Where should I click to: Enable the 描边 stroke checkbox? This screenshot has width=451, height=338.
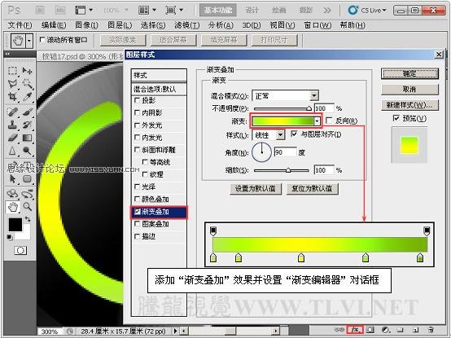point(138,236)
